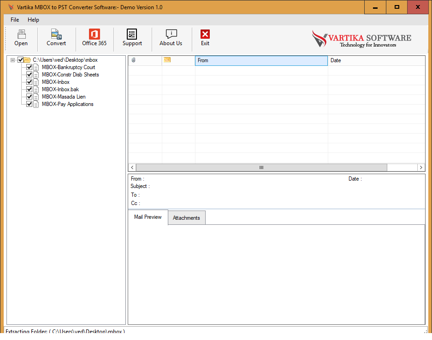Select the MBOX-Inbox.bak tree item

click(60, 89)
